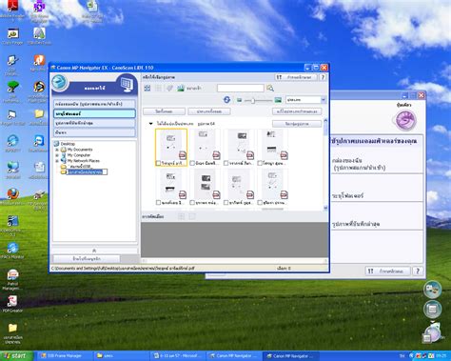451x361 pixels.
Task: Click the grayed deselect-all grid toolbar icon
Action: coord(158,89)
